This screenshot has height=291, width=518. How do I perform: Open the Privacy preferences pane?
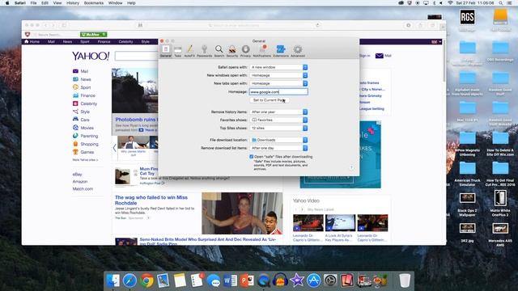(245, 51)
